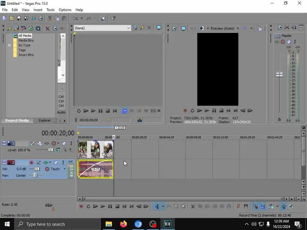
Task: Switch to the Project Media tab
Action: [x=17, y=120]
